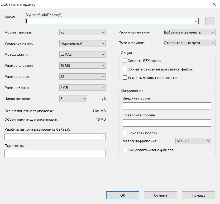Click the 'Архив:' label
This screenshot has width=220, height=204.
click(x=10, y=17)
